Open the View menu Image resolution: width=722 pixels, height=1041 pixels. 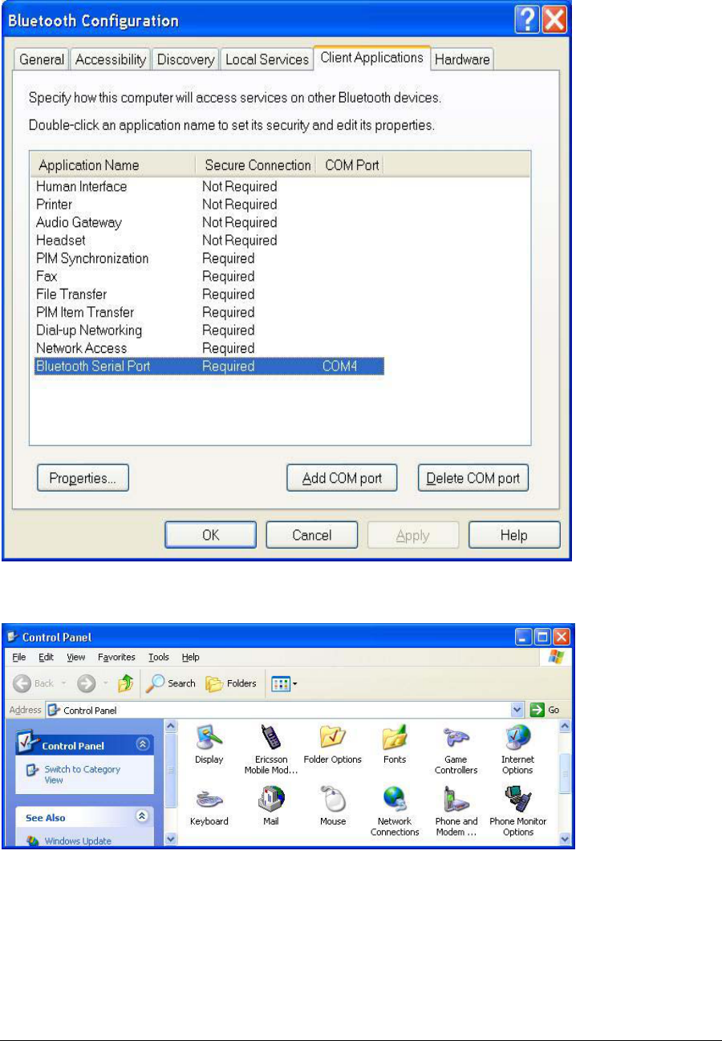(75, 657)
